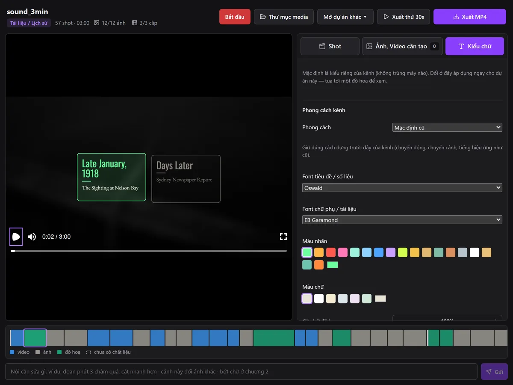Change the title font from Oswald
The image size is (513, 385).
pyautogui.click(x=402, y=188)
